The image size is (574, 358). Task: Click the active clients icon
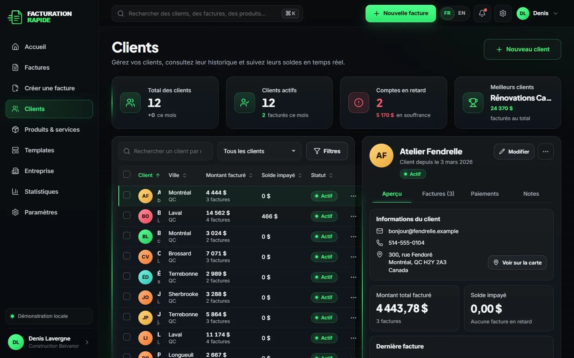click(245, 103)
